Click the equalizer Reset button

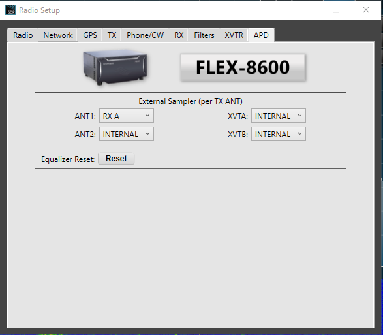(116, 159)
